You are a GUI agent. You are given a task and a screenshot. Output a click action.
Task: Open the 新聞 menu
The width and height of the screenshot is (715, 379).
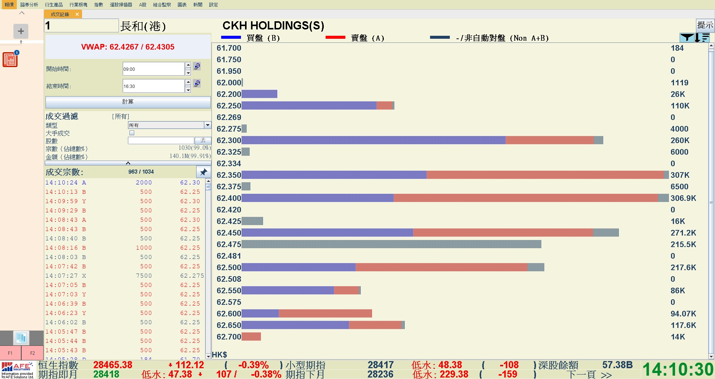click(x=198, y=4)
